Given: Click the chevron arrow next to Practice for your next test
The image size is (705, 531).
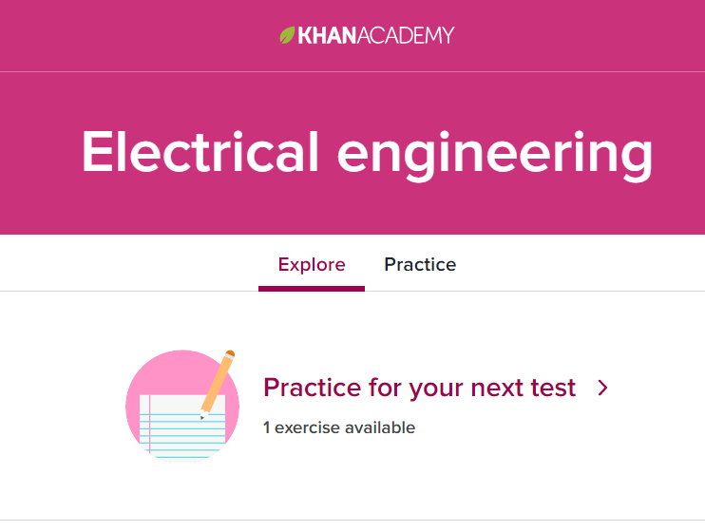Looking at the screenshot, I should coord(602,388).
